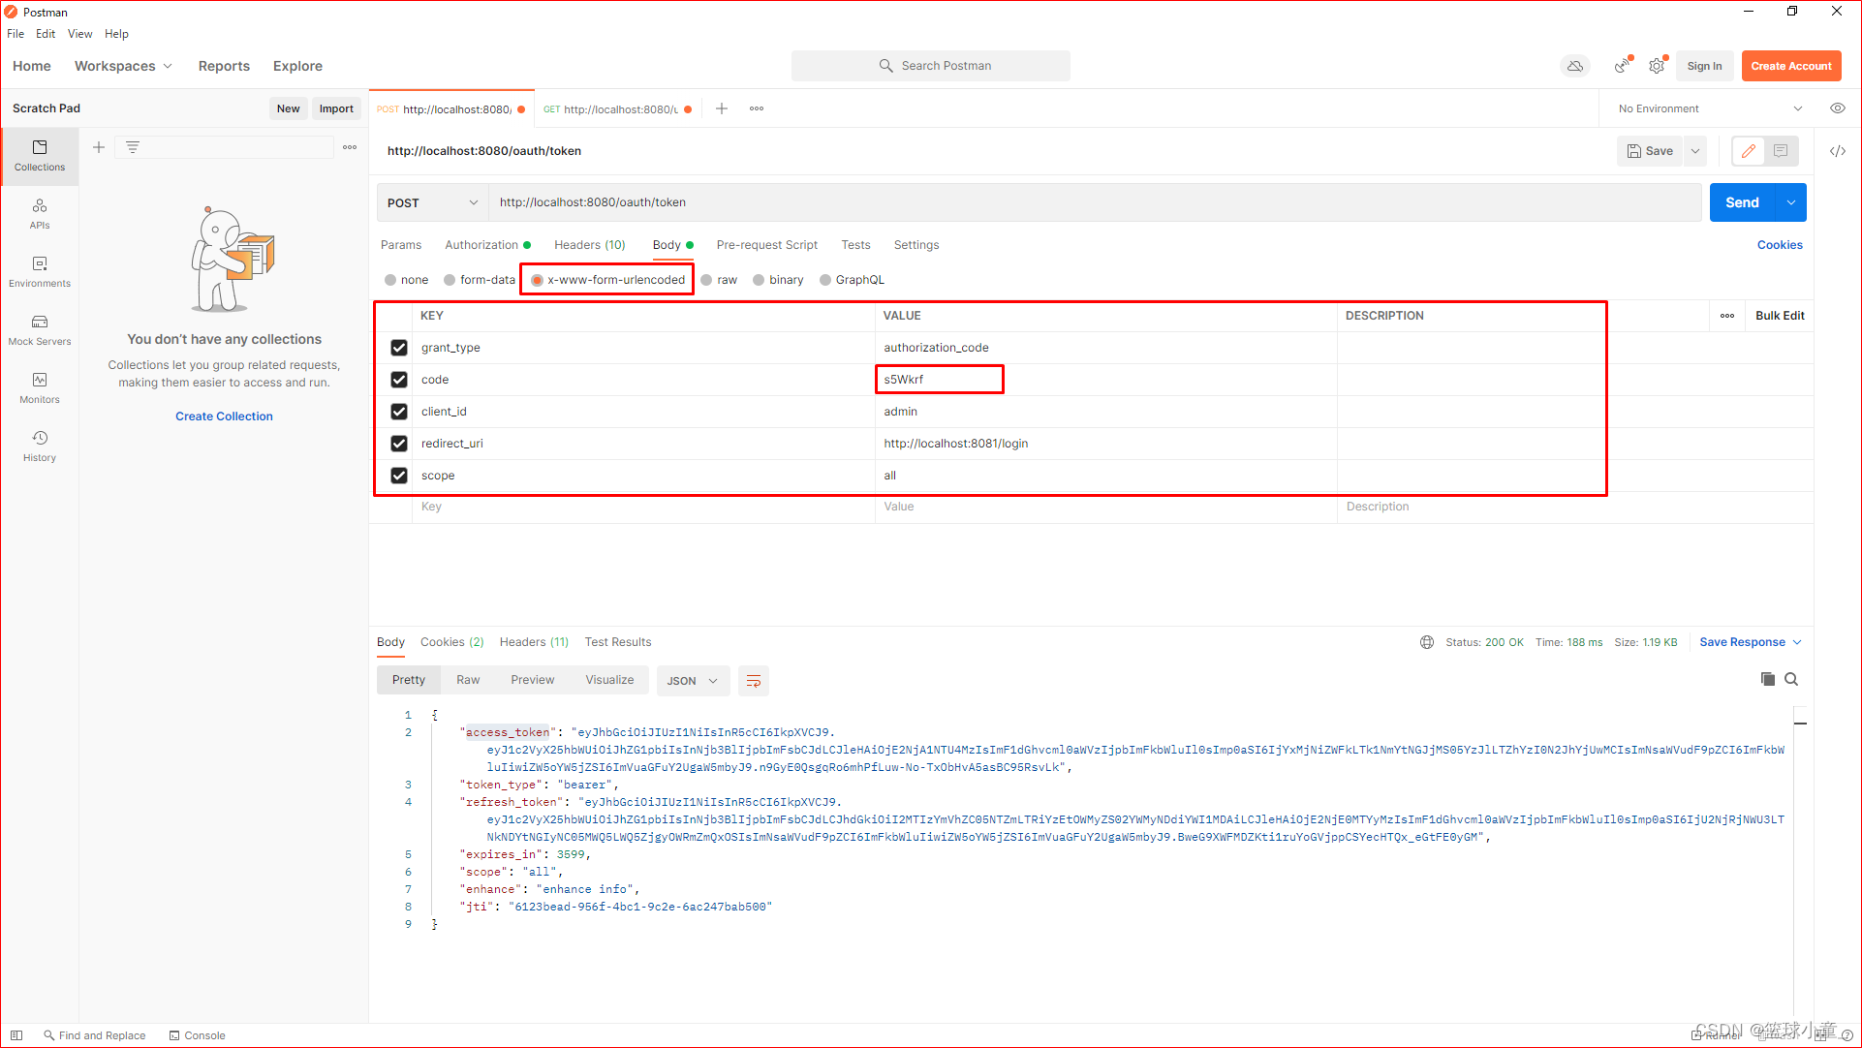Switch to the Tests tab
Image resolution: width=1862 pixels, height=1048 pixels.
855,245
